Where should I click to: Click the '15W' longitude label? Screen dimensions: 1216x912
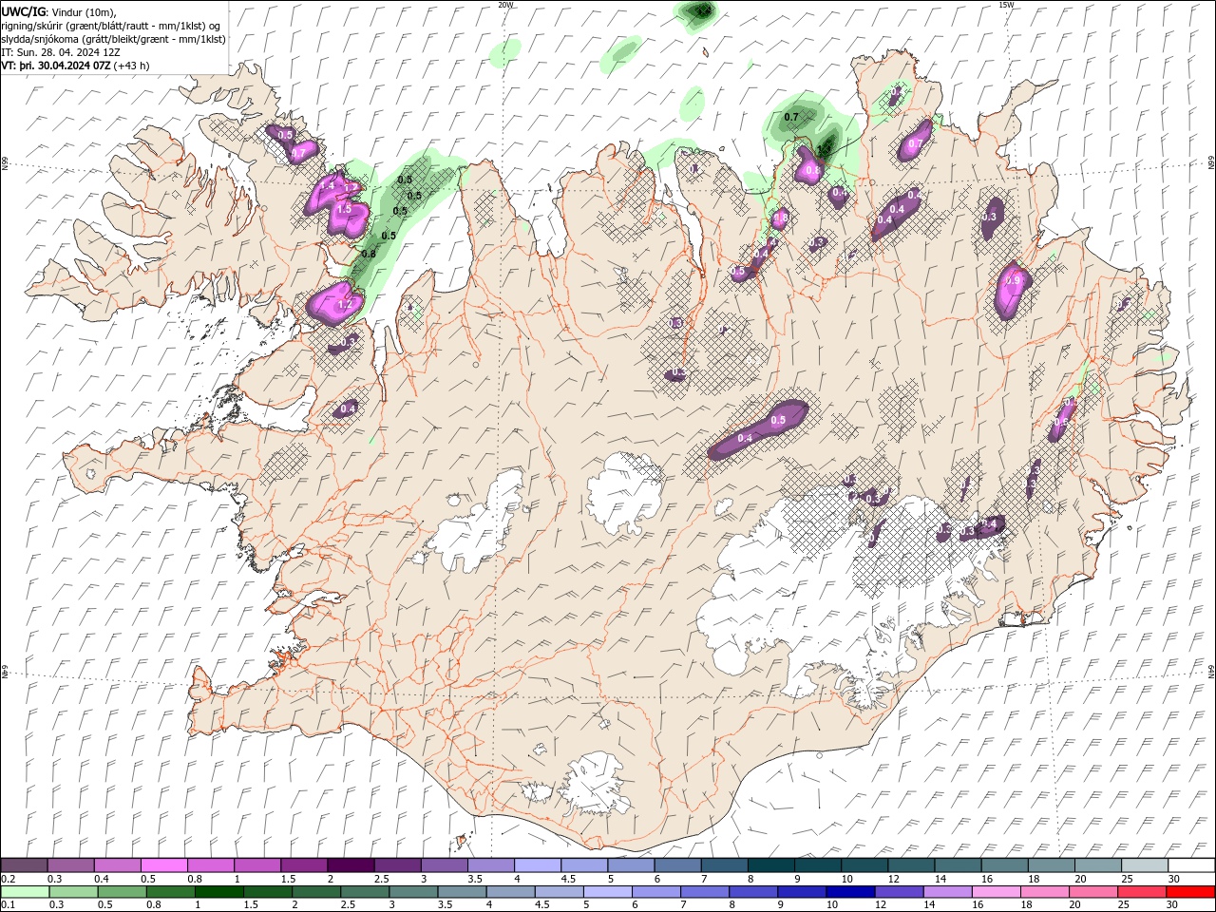tap(1006, 5)
